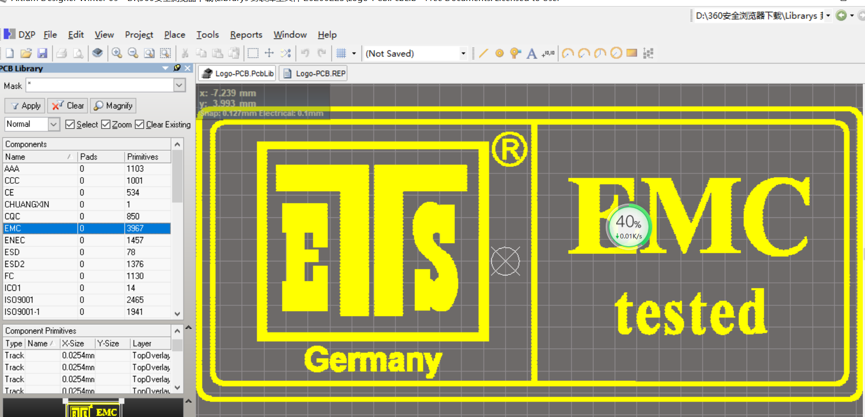Zoom in with the magnifier plus icon
This screenshot has height=417, width=865.
[x=117, y=53]
